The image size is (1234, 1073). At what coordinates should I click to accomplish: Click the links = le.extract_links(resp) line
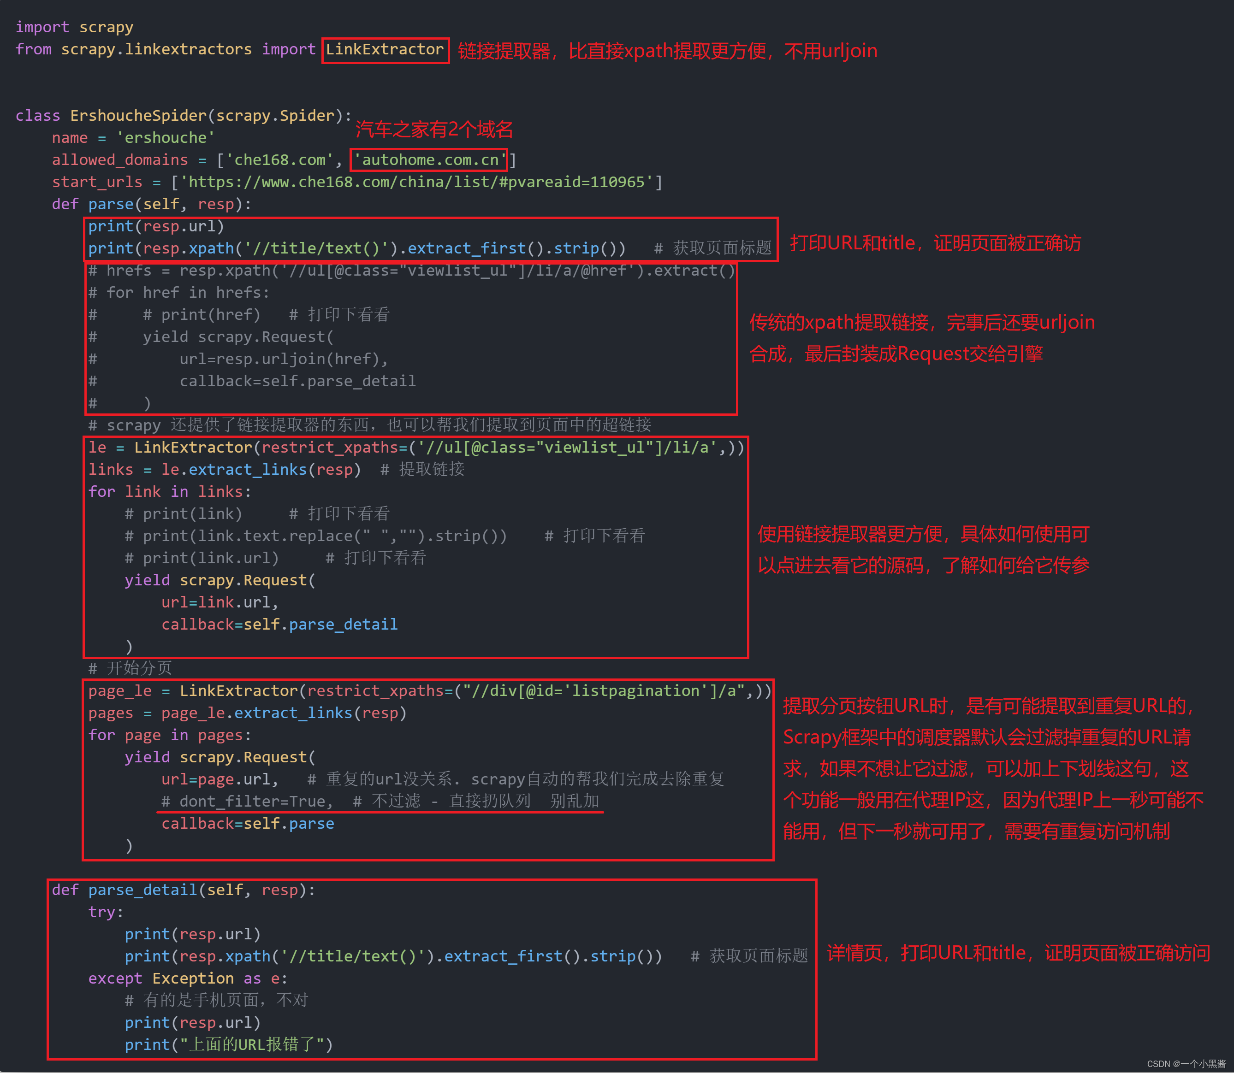[225, 469]
